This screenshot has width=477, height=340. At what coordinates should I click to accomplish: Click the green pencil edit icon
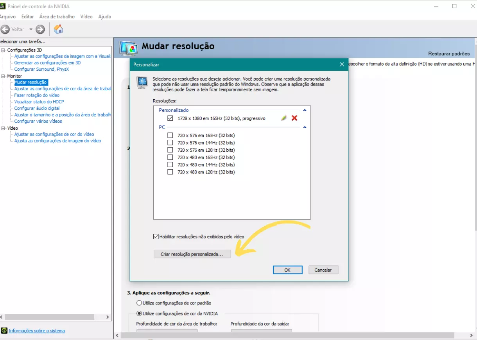284,118
